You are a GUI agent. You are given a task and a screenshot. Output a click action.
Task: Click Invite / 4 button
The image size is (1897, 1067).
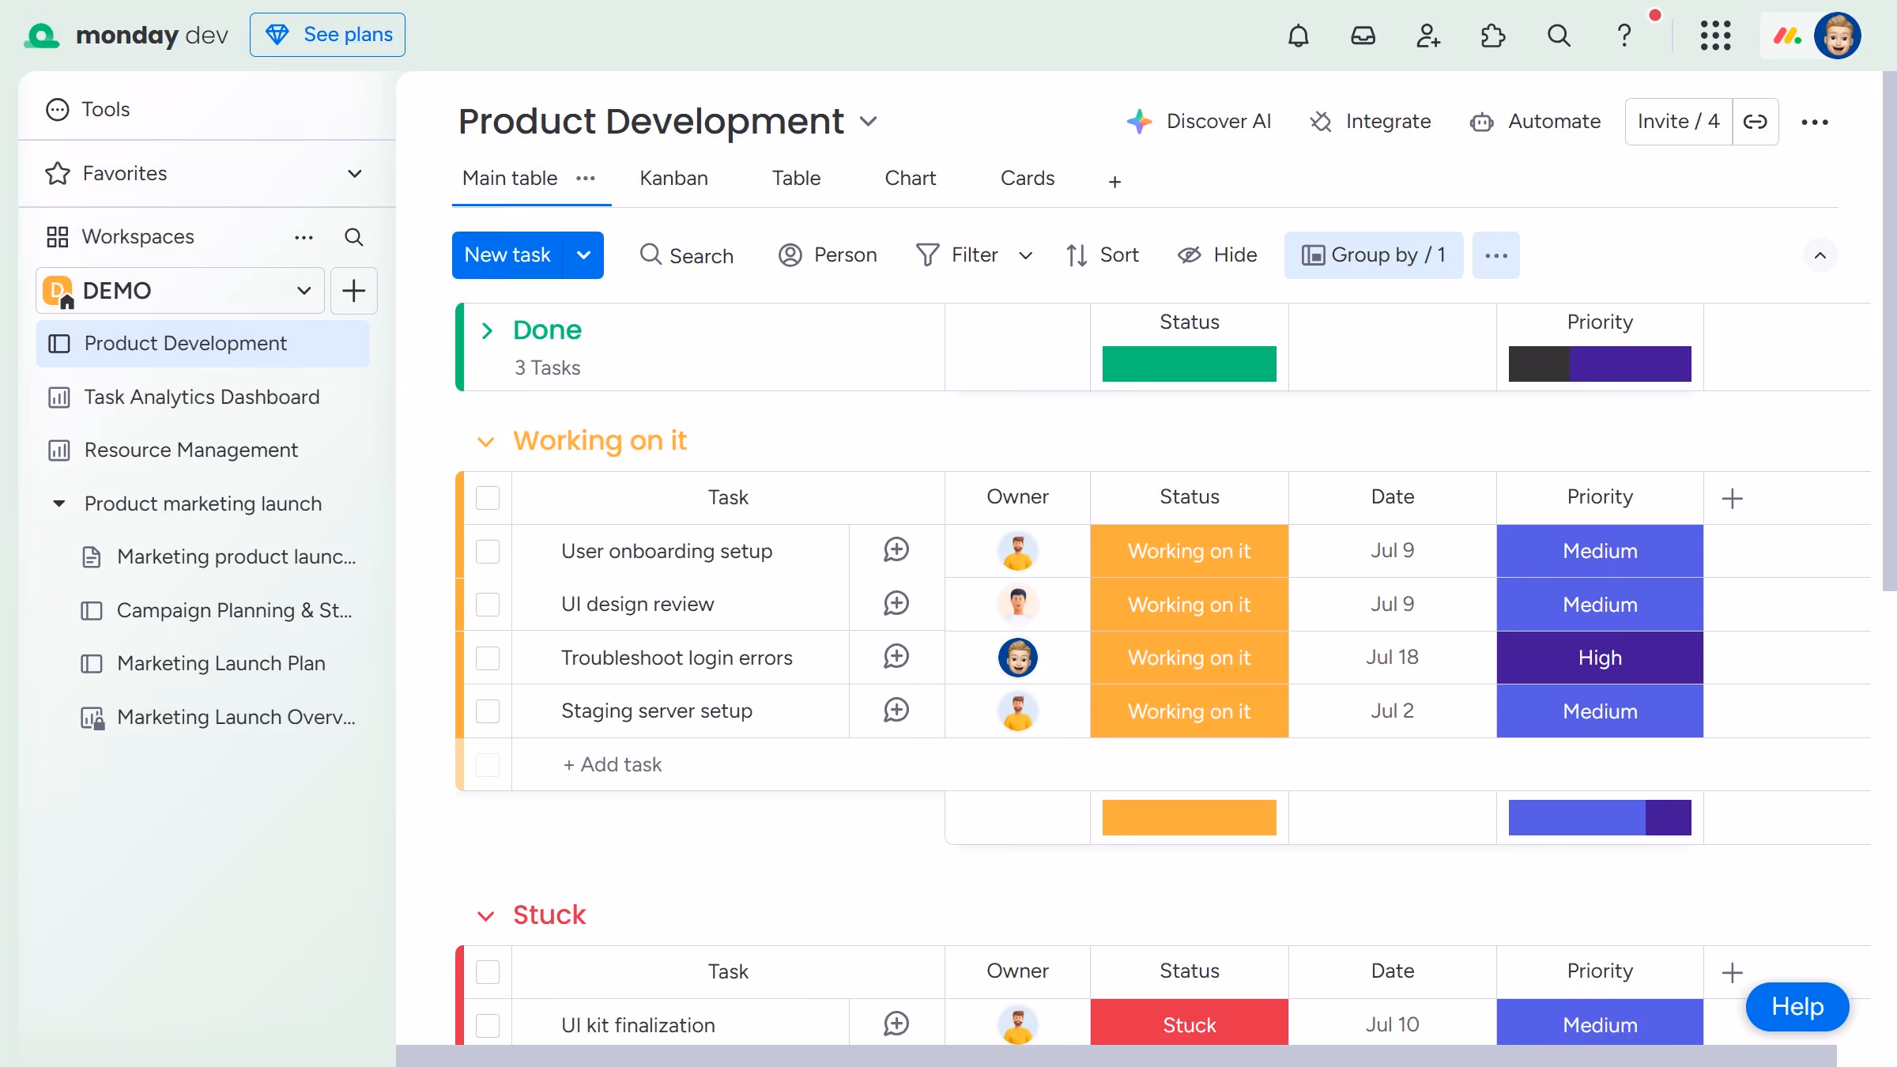click(1679, 122)
